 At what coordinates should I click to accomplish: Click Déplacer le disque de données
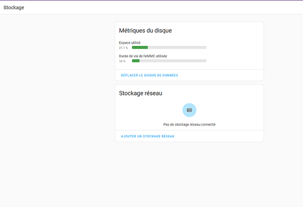coord(149,75)
